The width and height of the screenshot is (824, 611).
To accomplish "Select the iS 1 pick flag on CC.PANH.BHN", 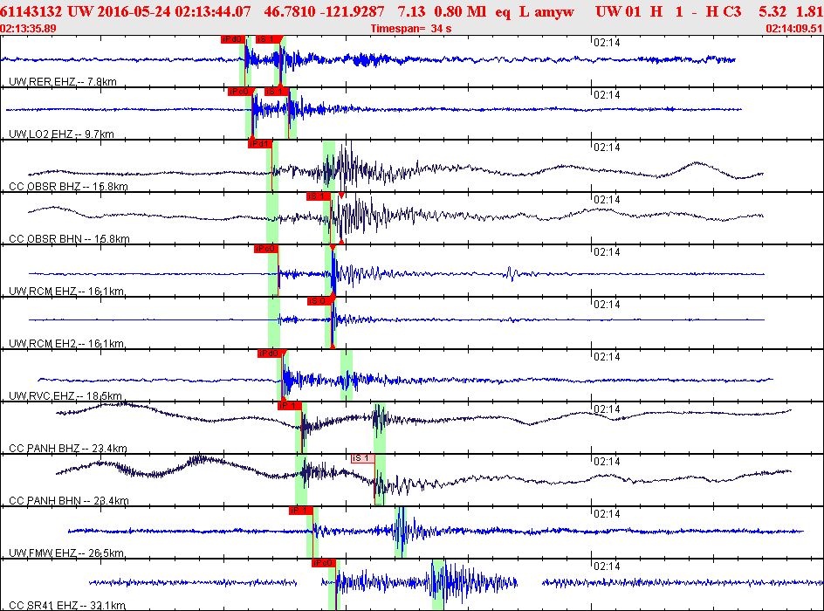I will (362, 457).
